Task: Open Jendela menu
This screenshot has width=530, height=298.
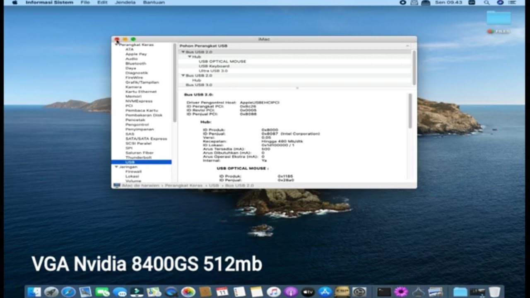Action: coord(125,2)
